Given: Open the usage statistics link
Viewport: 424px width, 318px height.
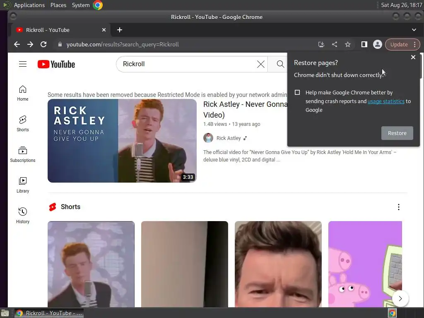Looking at the screenshot, I should pyautogui.click(x=386, y=101).
